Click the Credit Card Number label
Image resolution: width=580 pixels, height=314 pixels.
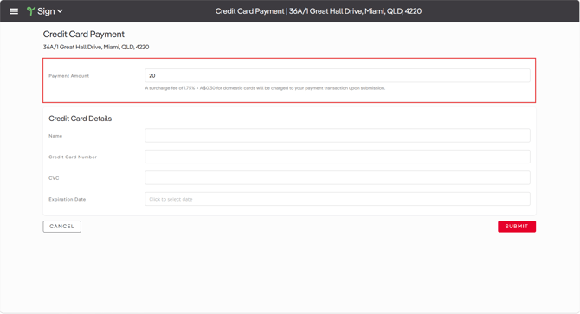point(73,157)
